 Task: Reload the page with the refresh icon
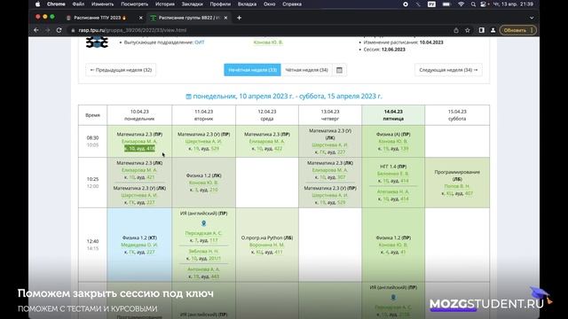(x=59, y=30)
